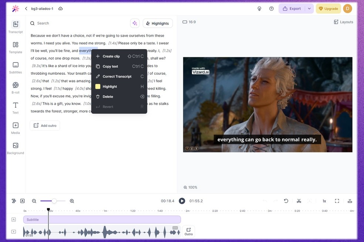Click the restore/reset circular arrow icon
The height and width of the screenshot is (242, 364).
point(286,201)
